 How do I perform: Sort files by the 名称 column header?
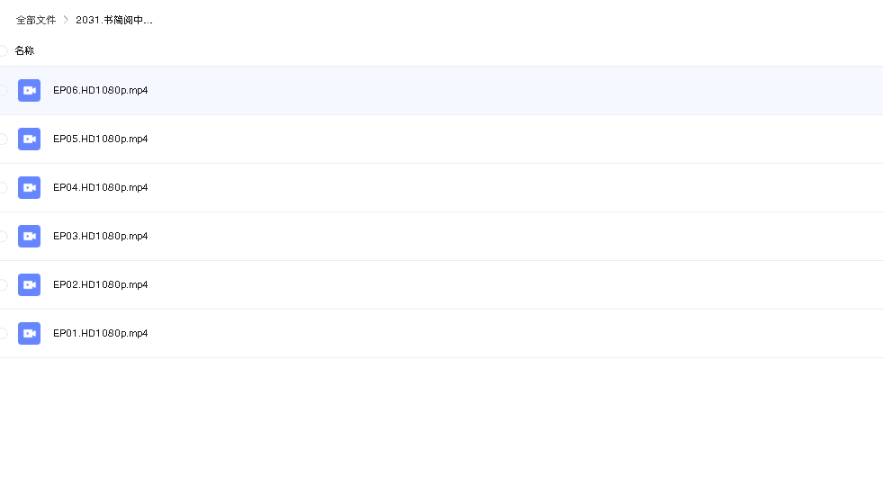click(x=24, y=51)
